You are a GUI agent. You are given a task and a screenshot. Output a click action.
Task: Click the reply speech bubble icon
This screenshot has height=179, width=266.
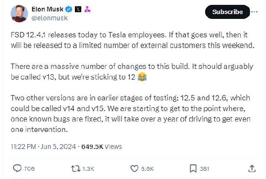[x=17, y=168]
